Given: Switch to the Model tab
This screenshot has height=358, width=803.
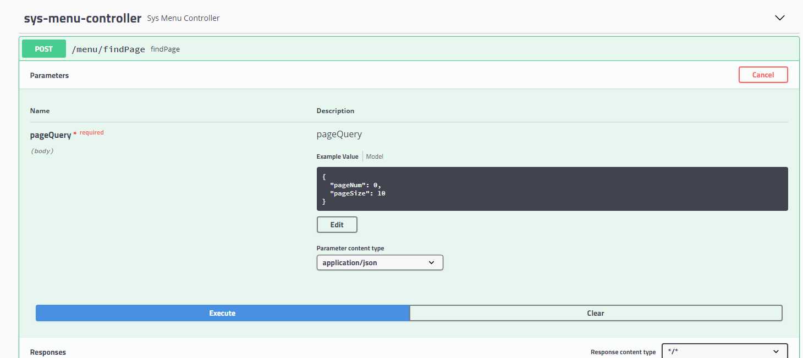Looking at the screenshot, I should pos(375,156).
